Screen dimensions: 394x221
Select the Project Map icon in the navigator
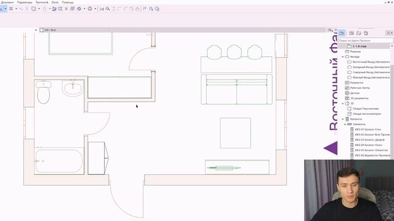(x=342, y=33)
